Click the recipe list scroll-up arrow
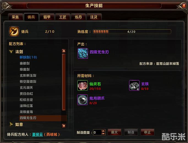 point(64,51)
